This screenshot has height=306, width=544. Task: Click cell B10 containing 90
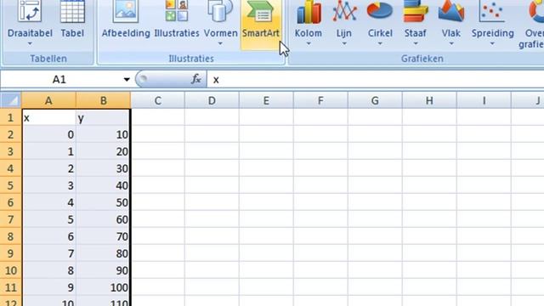[103, 270]
